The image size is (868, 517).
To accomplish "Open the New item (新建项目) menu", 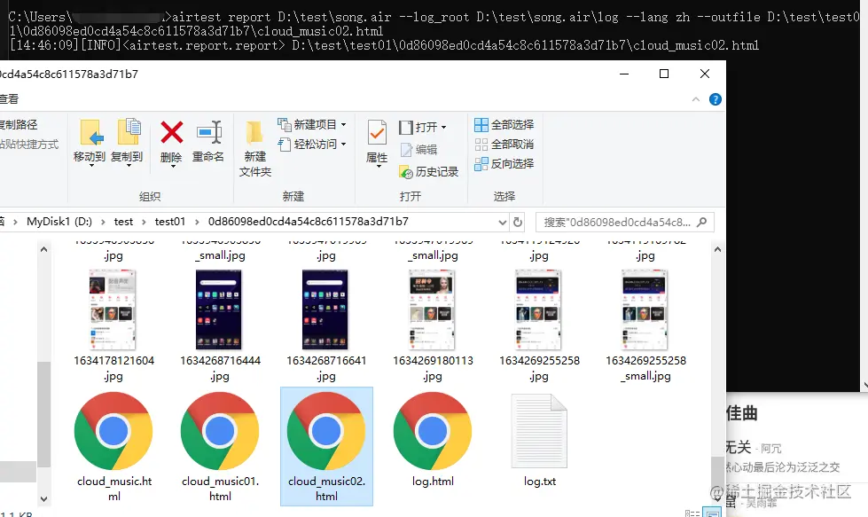I will (312, 124).
